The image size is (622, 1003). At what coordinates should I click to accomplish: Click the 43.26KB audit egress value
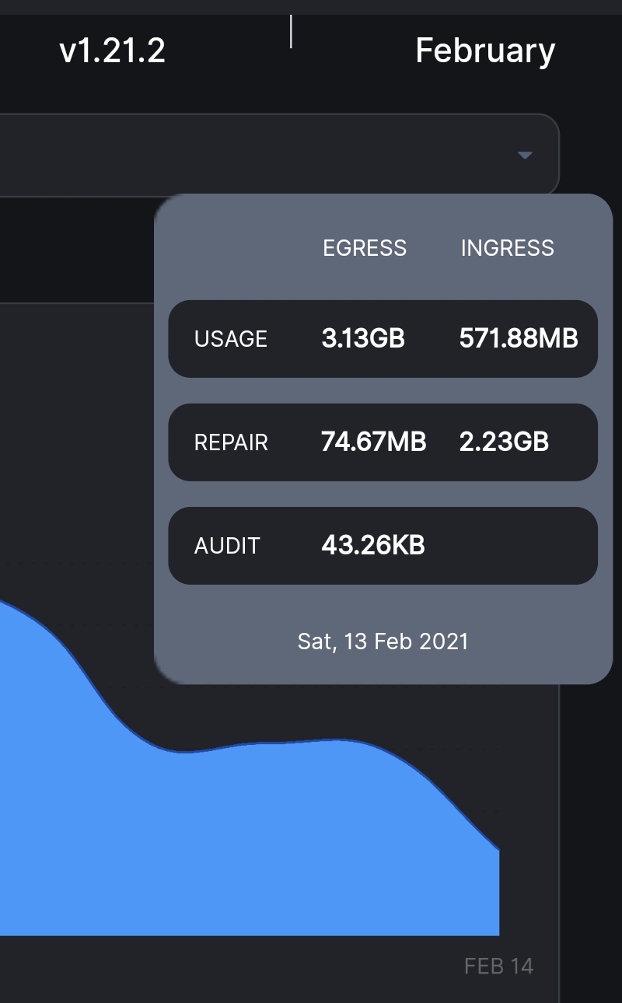point(373,546)
